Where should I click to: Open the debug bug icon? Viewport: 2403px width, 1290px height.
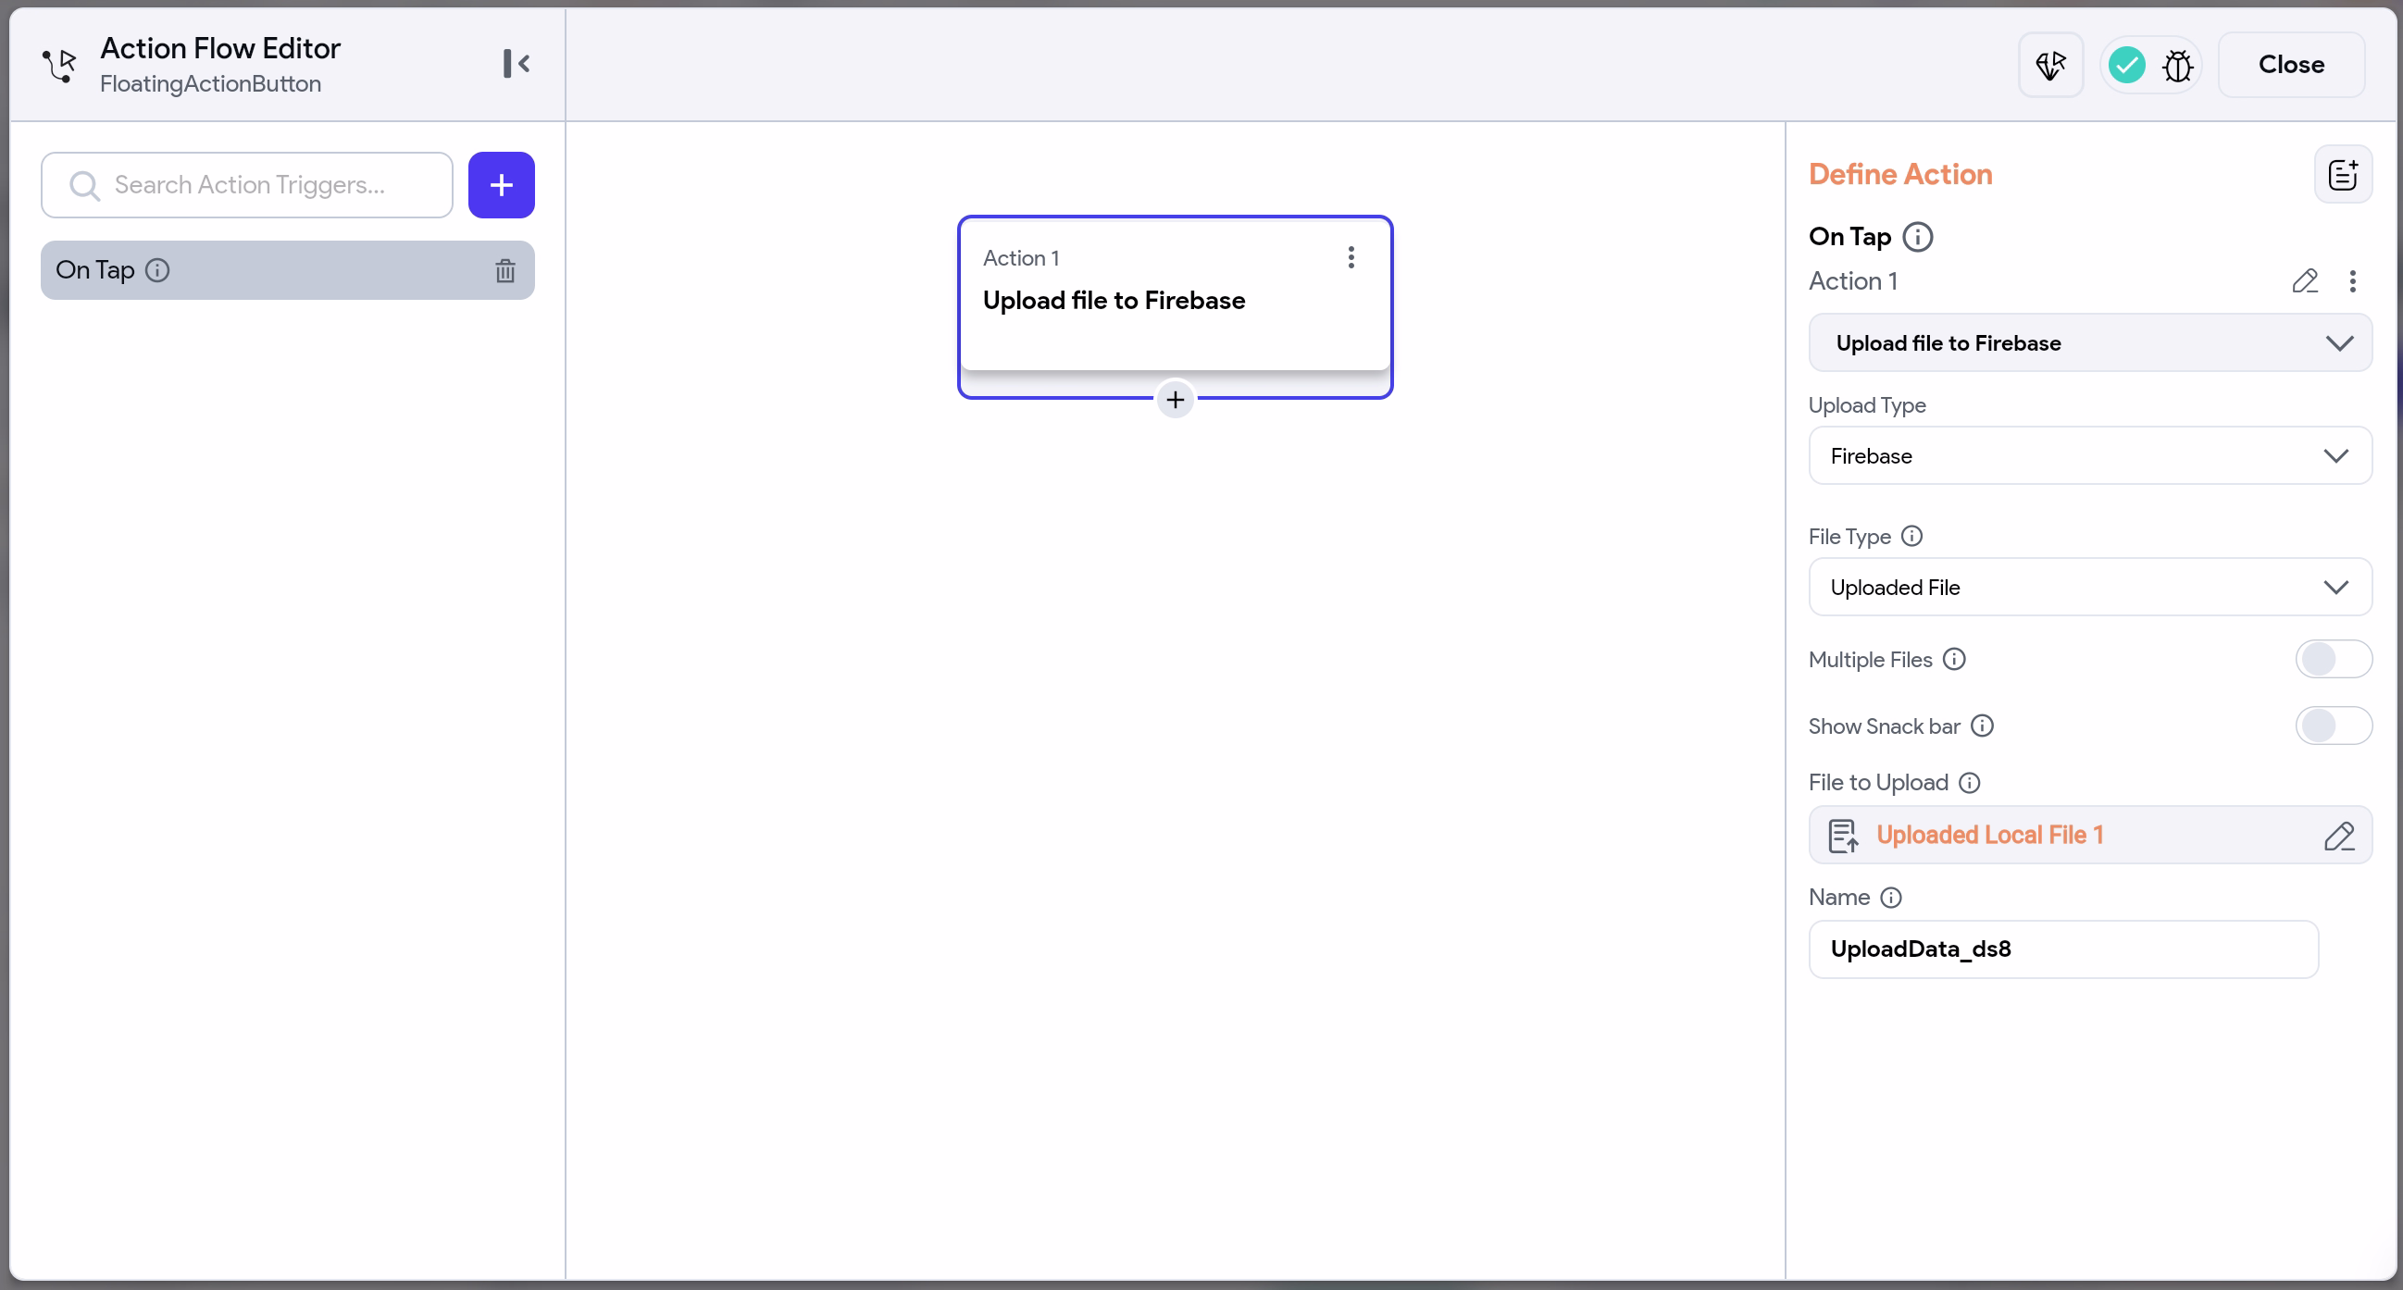(x=2178, y=65)
